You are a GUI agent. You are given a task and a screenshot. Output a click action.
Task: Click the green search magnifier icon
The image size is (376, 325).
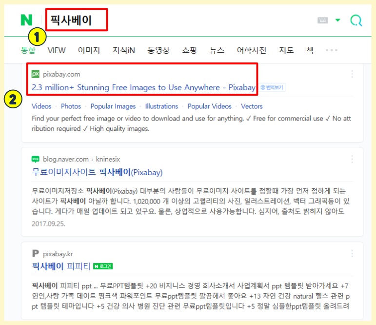click(356, 20)
